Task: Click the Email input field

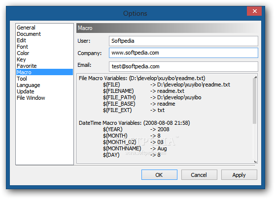Action: tap(183, 66)
